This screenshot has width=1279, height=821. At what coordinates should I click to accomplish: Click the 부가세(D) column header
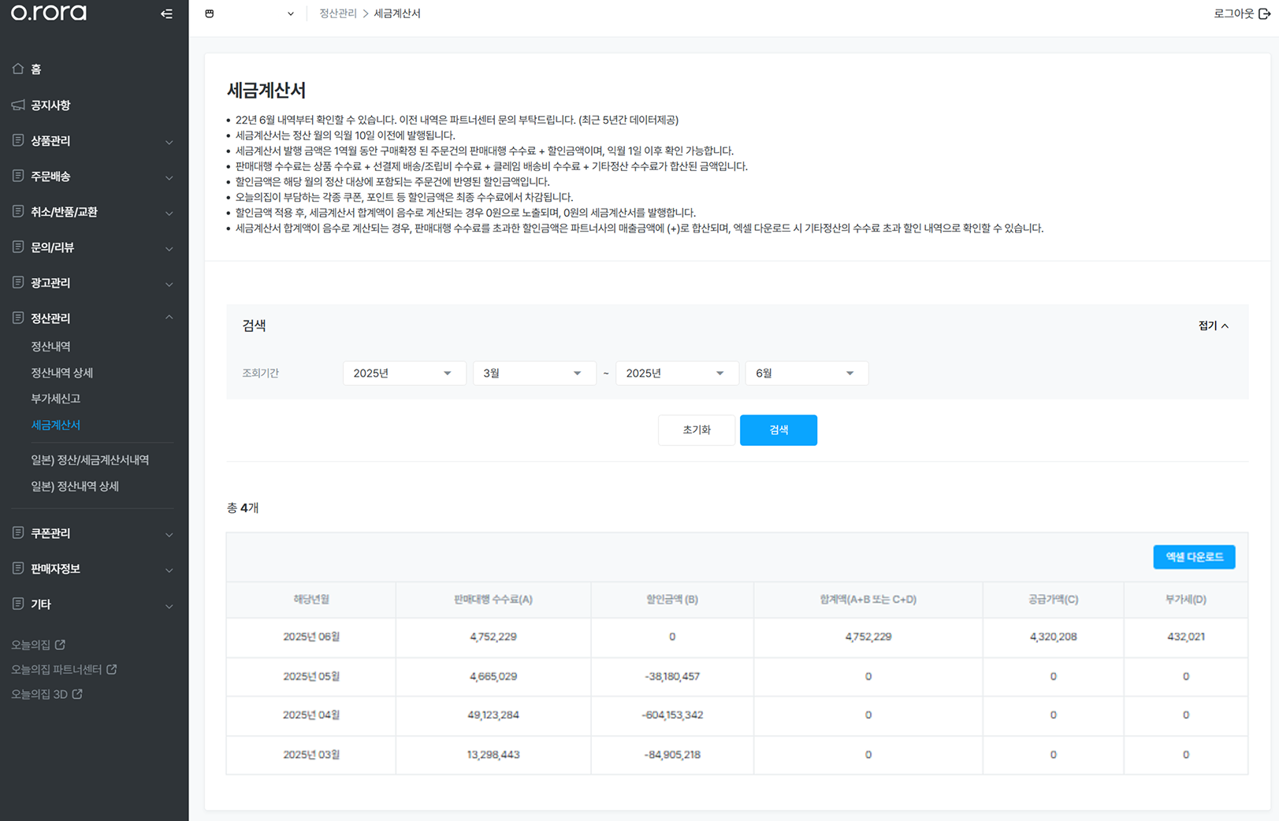tap(1186, 599)
